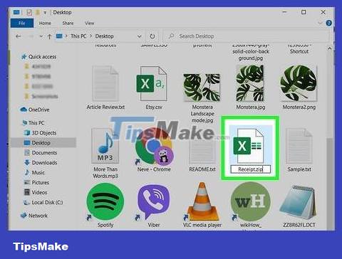Expand the ribbon with the chevron
The width and height of the screenshot is (342, 259).
320,23
